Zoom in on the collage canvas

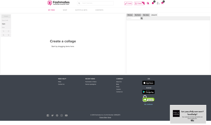pos(3,35)
